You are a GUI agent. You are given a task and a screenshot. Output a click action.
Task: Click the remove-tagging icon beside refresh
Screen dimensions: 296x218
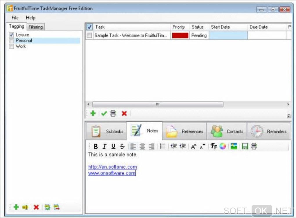pos(57,207)
